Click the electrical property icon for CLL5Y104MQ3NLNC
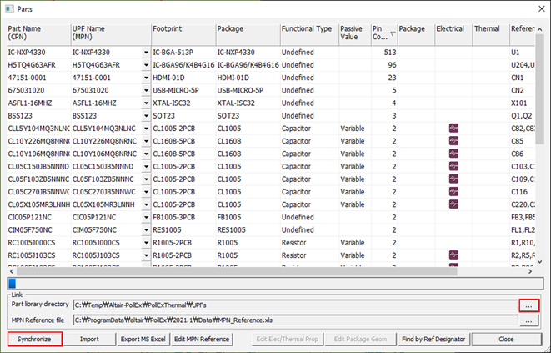 [453, 128]
